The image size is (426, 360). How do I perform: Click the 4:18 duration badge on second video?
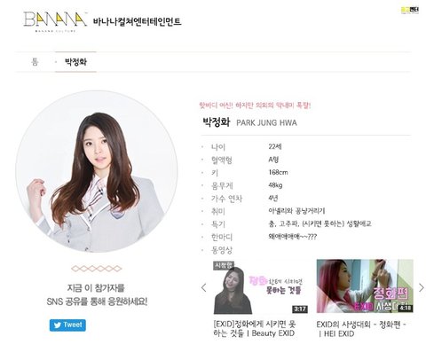click(x=405, y=308)
